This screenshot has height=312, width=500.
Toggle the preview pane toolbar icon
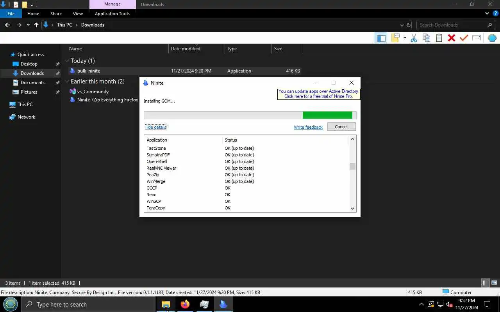381,38
